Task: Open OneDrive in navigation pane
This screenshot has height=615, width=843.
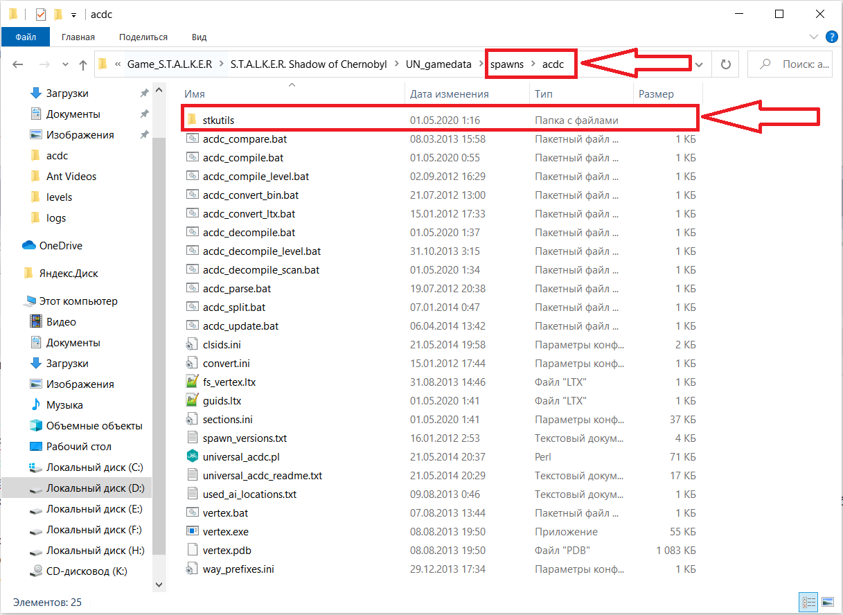Action: [x=61, y=246]
